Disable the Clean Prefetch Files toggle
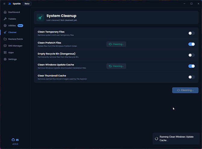This screenshot has width=202, height=149. [191, 44]
